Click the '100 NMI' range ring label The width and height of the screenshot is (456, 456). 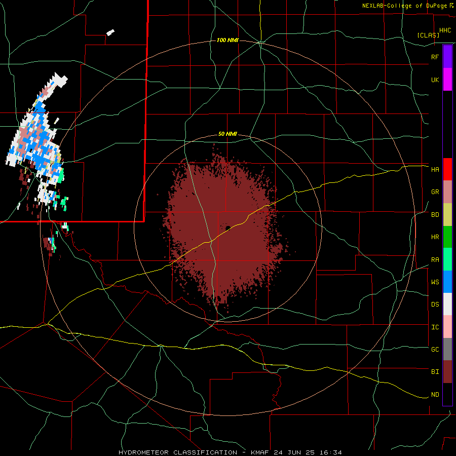tap(227, 40)
